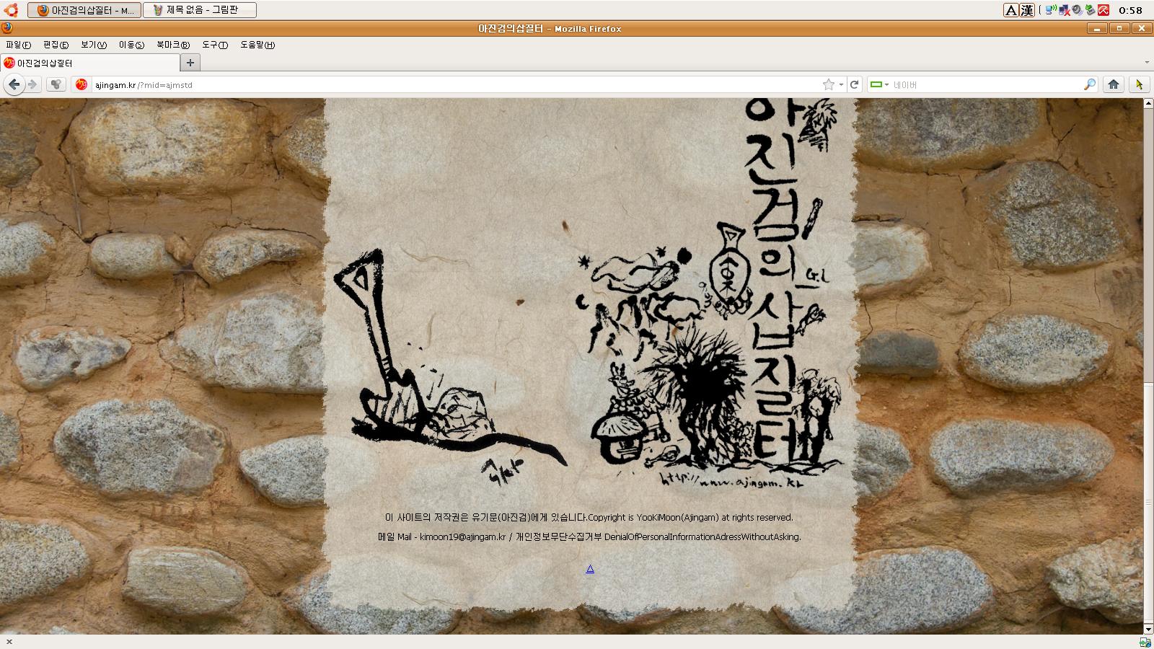Image resolution: width=1154 pixels, height=649 pixels.
Task: Click the 'A' input mode indicator
Action: coord(1011,10)
